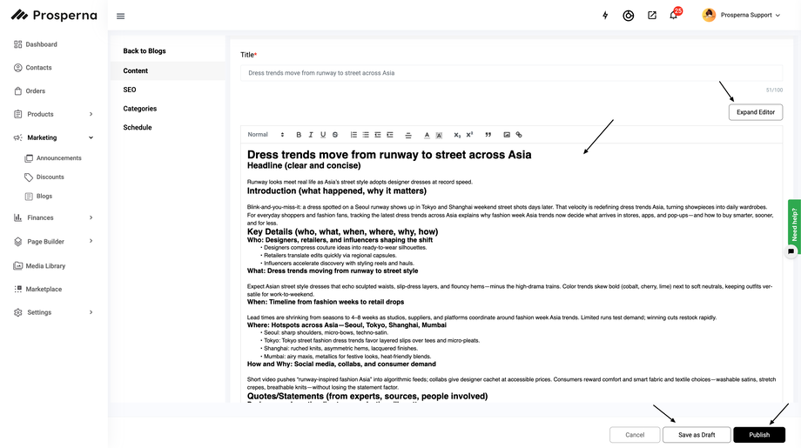Apply subscript formatting
801x448 pixels.
click(x=457, y=135)
